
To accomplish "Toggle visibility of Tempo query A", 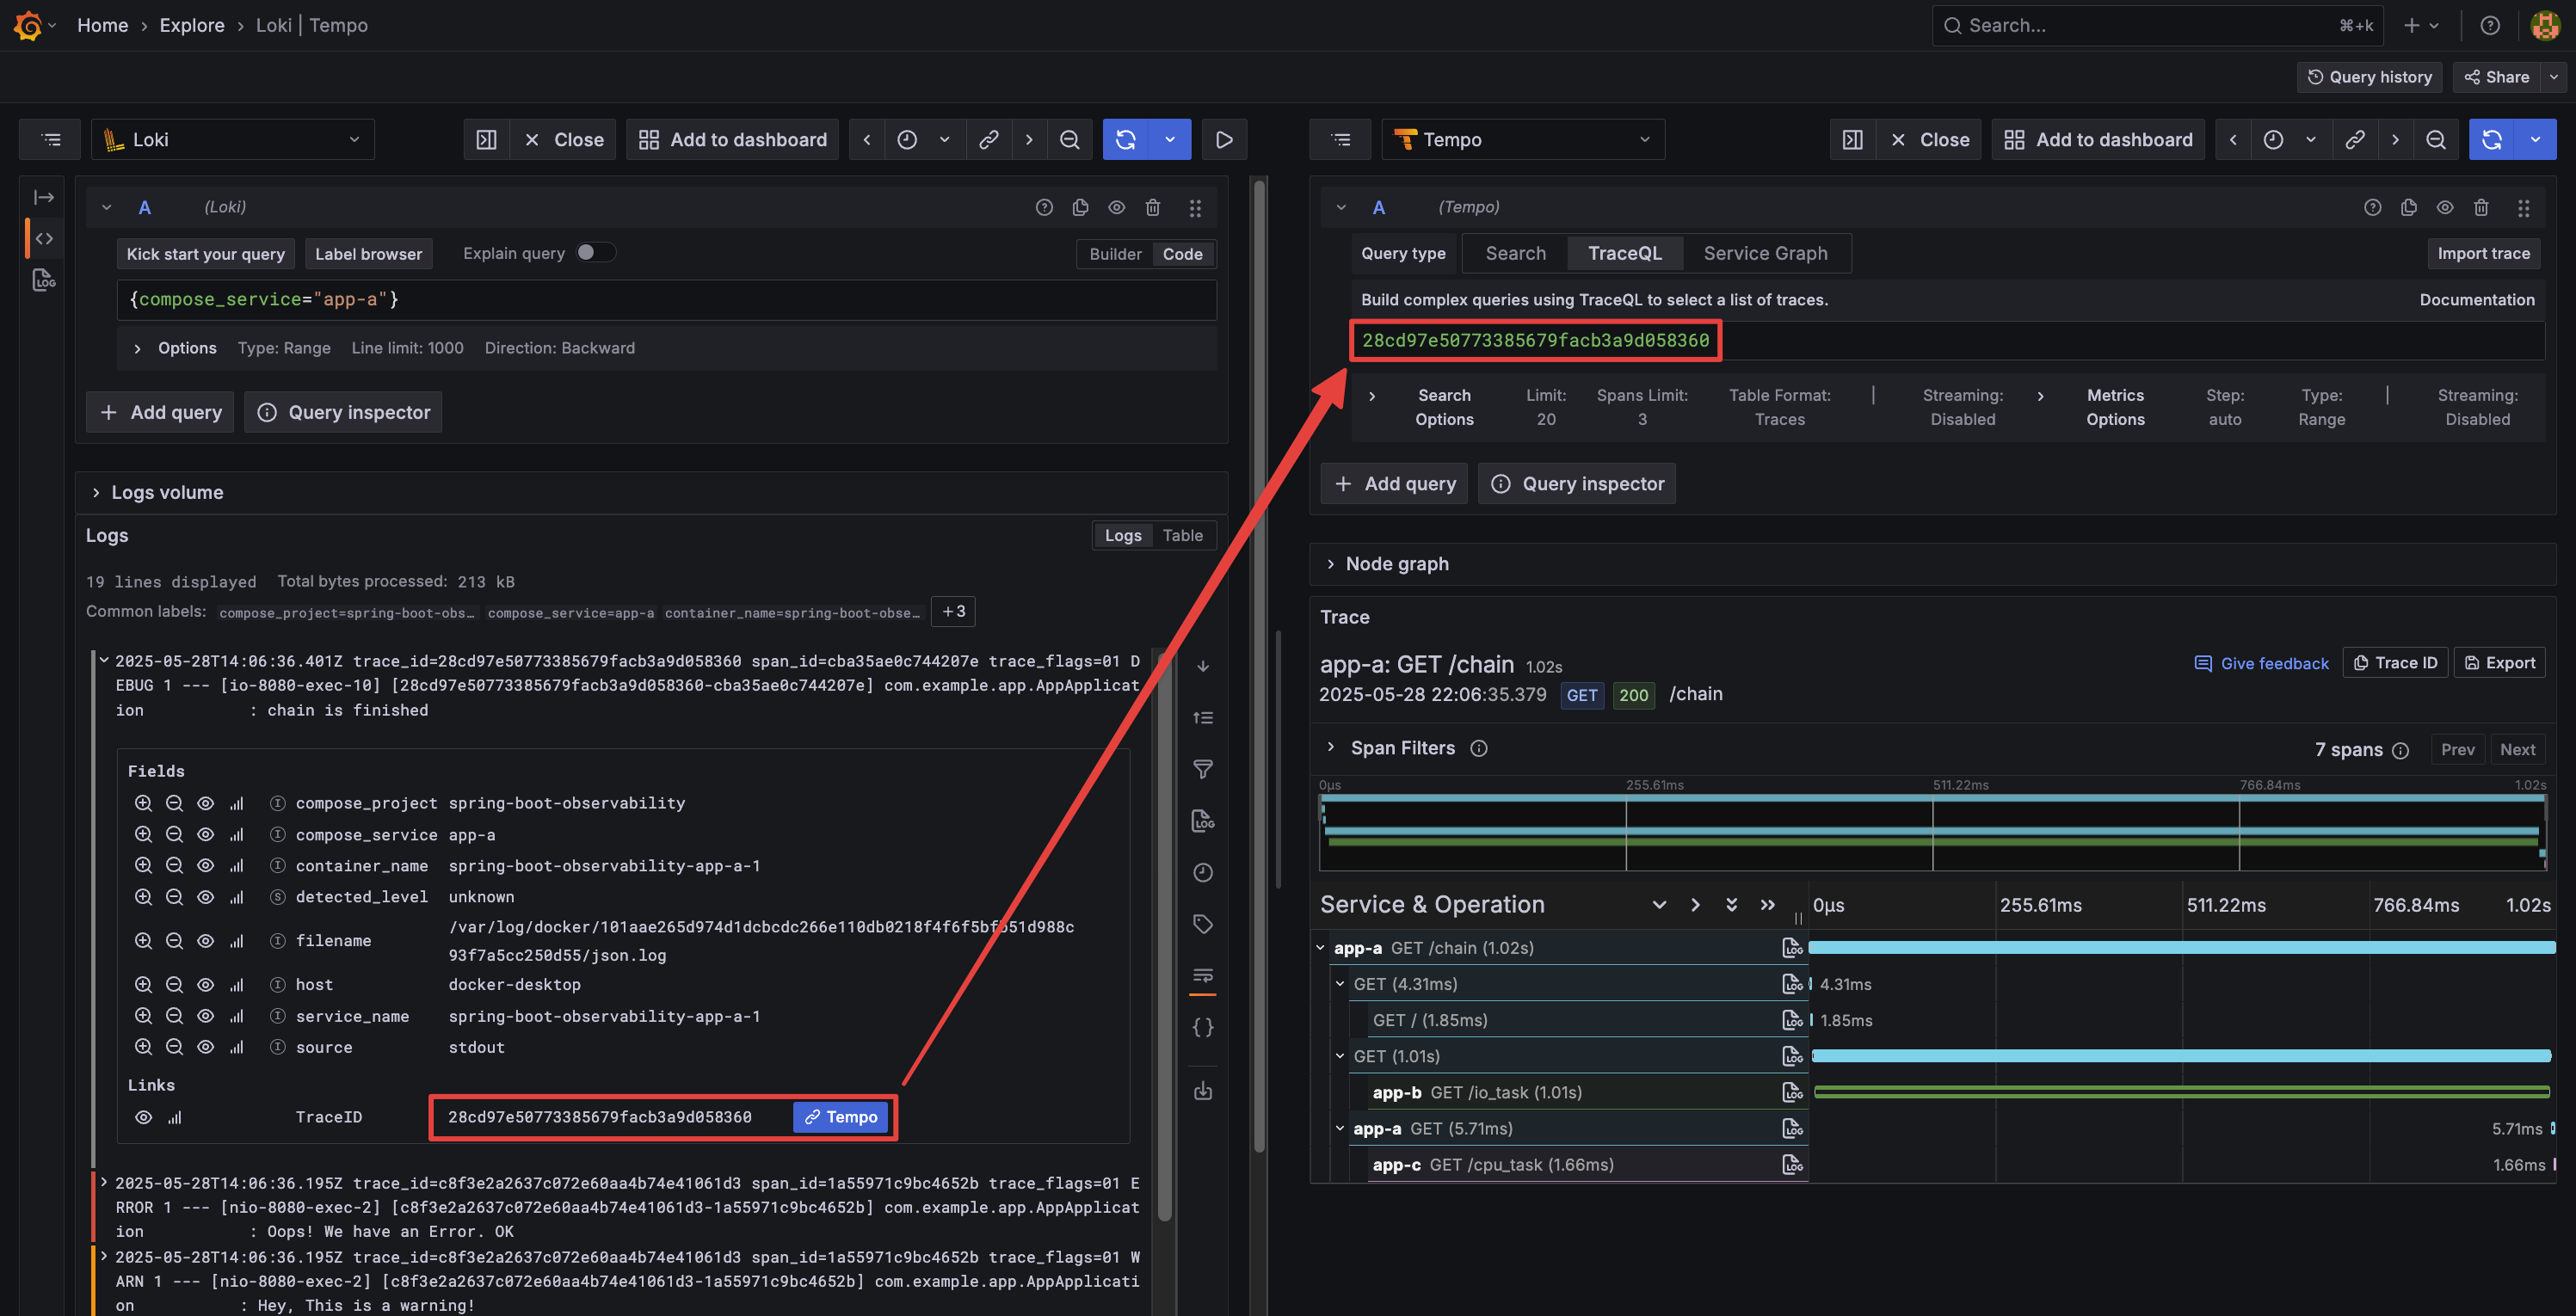I will (2445, 208).
